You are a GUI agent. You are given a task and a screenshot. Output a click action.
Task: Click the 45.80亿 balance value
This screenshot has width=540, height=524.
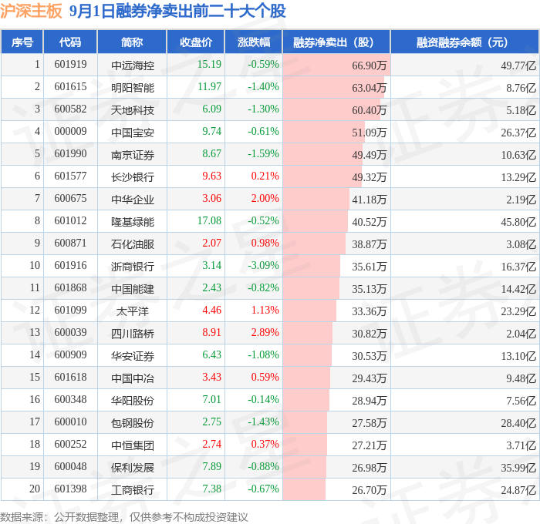pyautogui.click(x=518, y=222)
